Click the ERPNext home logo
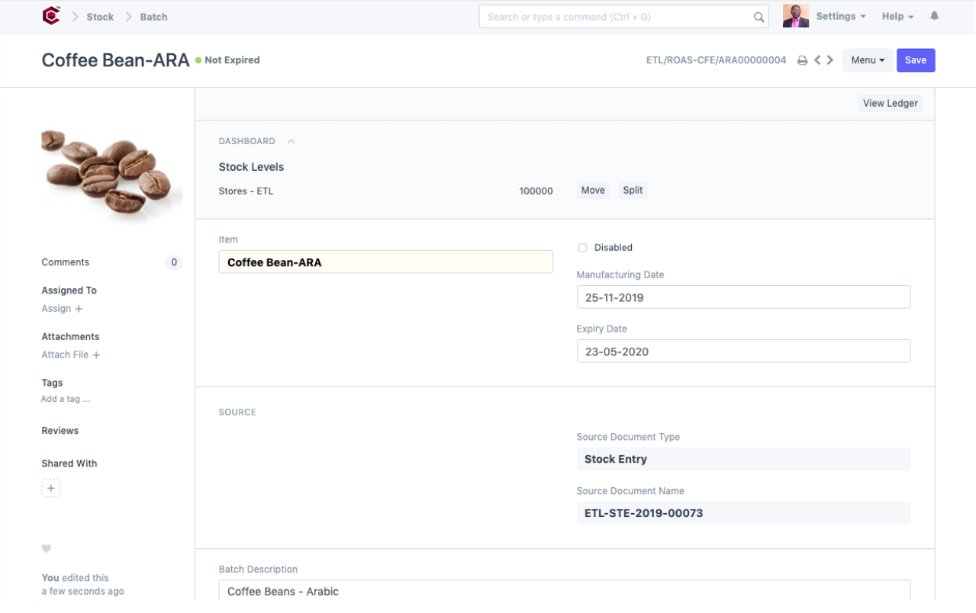Viewport: 976px width, 613px height. tap(50, 15)
